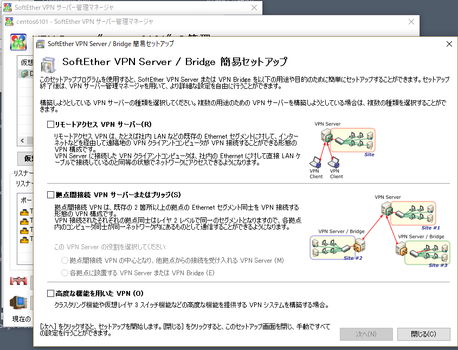Enable the リモートアクセス VPN サーバー checkbox
Viewport: 458px width, 350px height.
51,125
